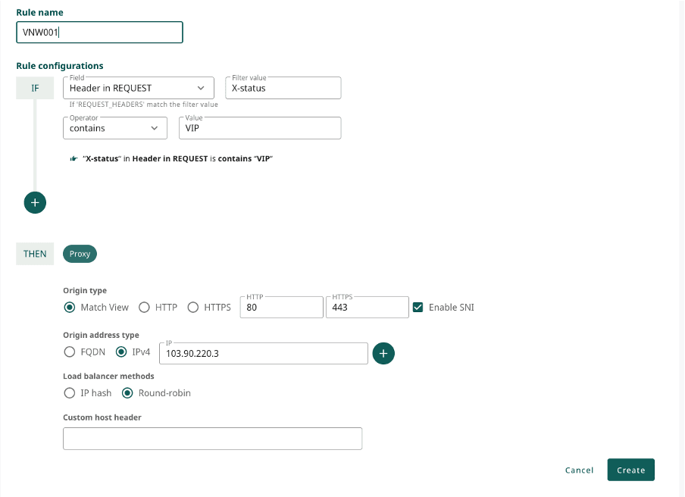The height and width of the screenshot is (497, 685).
Task: Select Round-robin load balancer method
Action: click(127, 393)
